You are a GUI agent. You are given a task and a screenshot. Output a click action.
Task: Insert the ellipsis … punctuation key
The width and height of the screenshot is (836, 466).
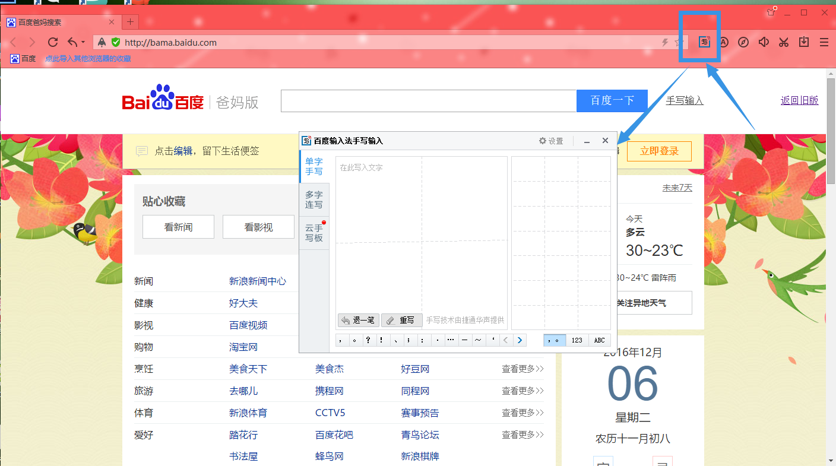point(451,340)
